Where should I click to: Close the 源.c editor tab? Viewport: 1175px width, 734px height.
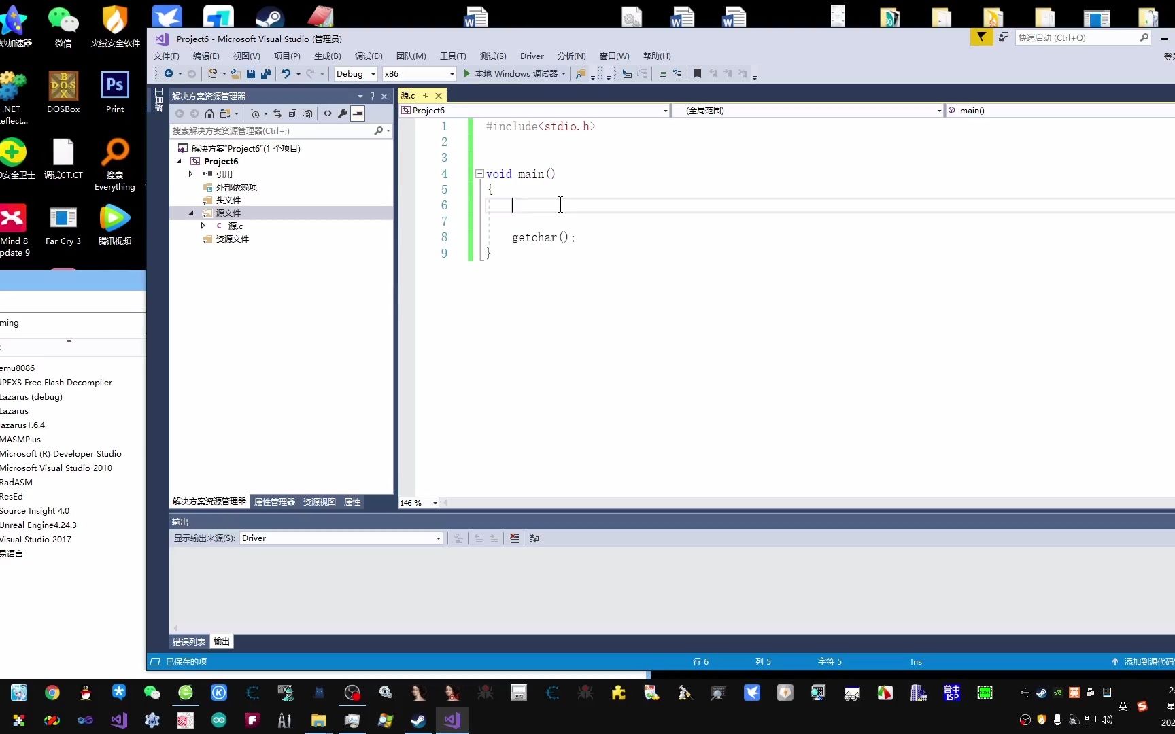439,96
